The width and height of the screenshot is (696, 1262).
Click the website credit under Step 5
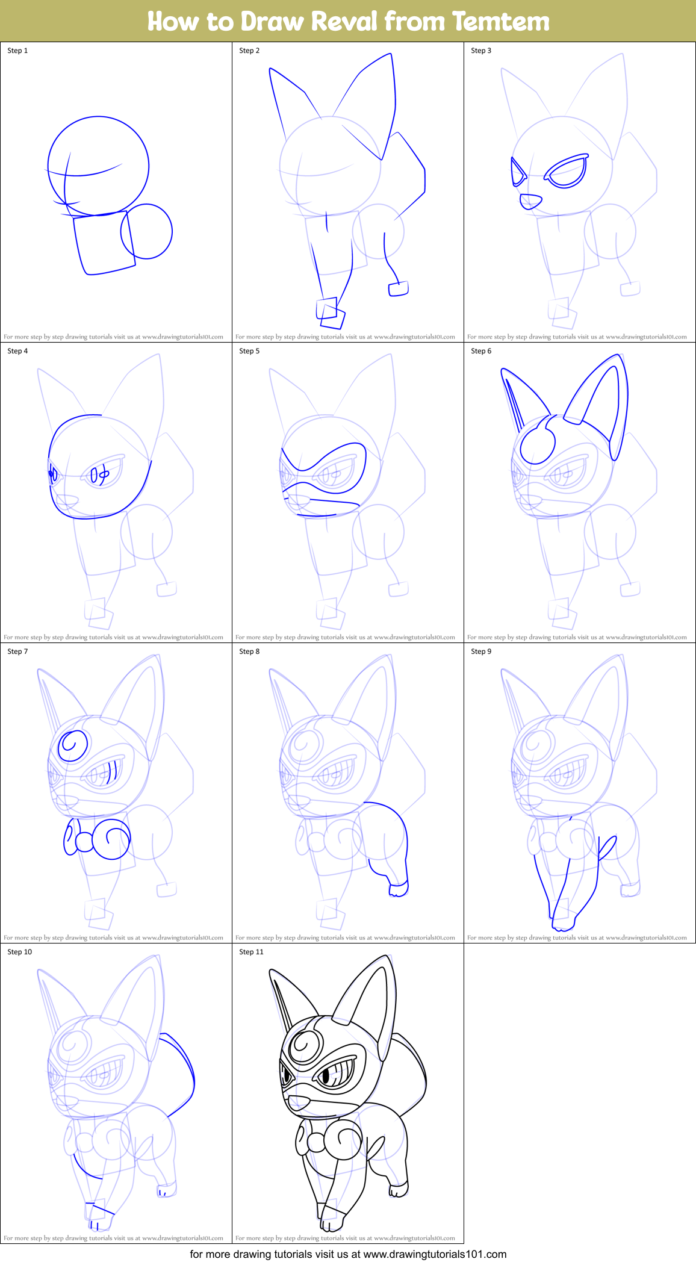[345, 638]
